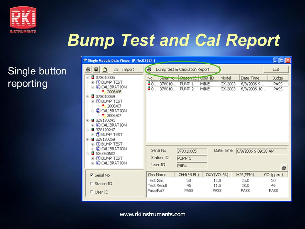Viewport: 305px width, 229px height.
Task: Click the T icon under 3Z8120269
Action: coord(98,144)
